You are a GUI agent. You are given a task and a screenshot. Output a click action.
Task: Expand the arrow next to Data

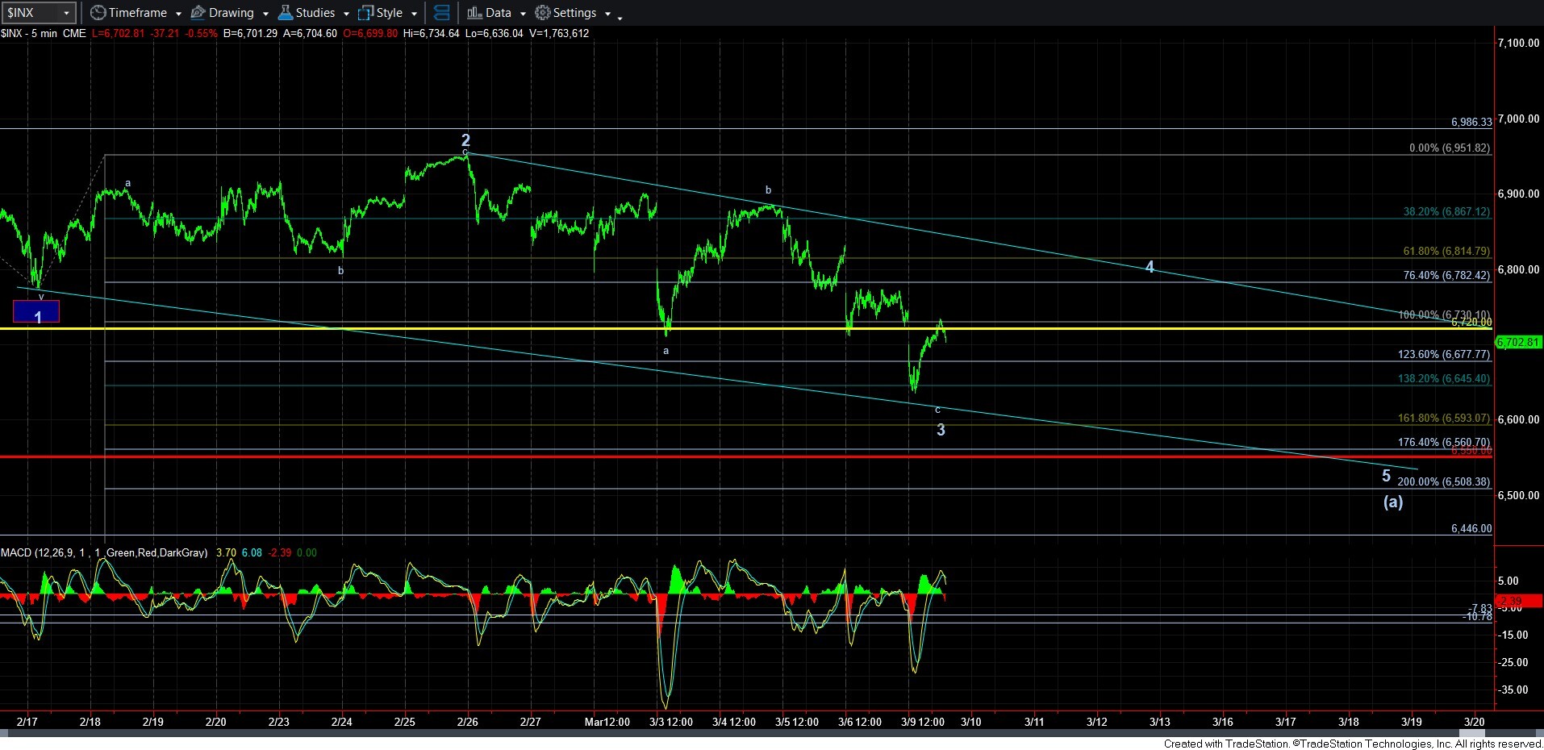point(523,14)
